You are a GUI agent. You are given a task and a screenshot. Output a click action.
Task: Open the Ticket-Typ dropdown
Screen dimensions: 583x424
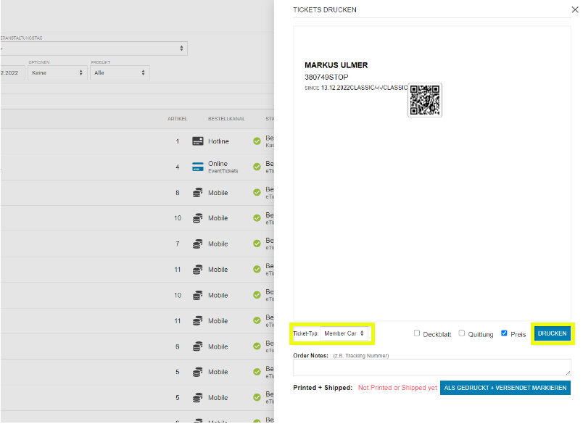pyautogui.click(x=344, y=333)
